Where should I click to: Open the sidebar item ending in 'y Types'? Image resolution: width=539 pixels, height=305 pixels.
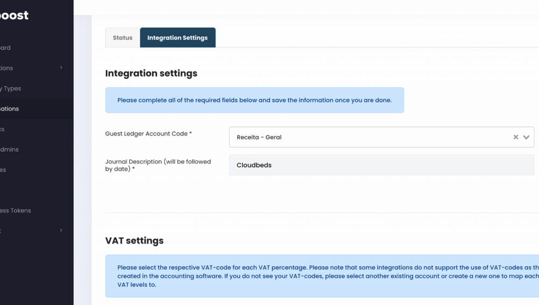(11, 89)
